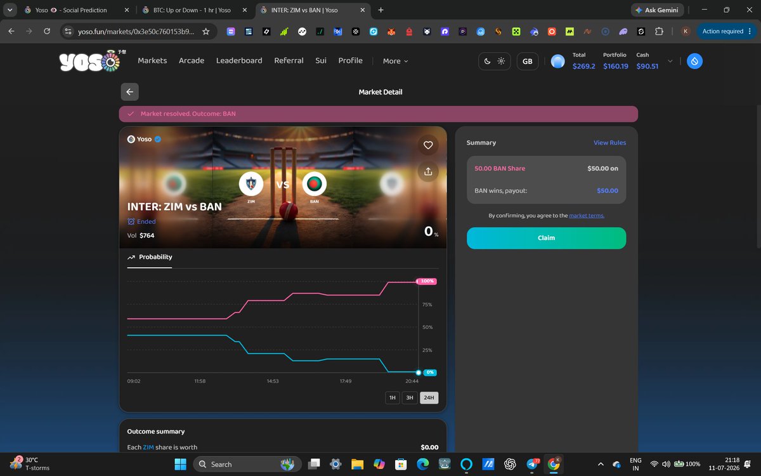Open View Rules link
Screen dimensions: 761x476
609,143
